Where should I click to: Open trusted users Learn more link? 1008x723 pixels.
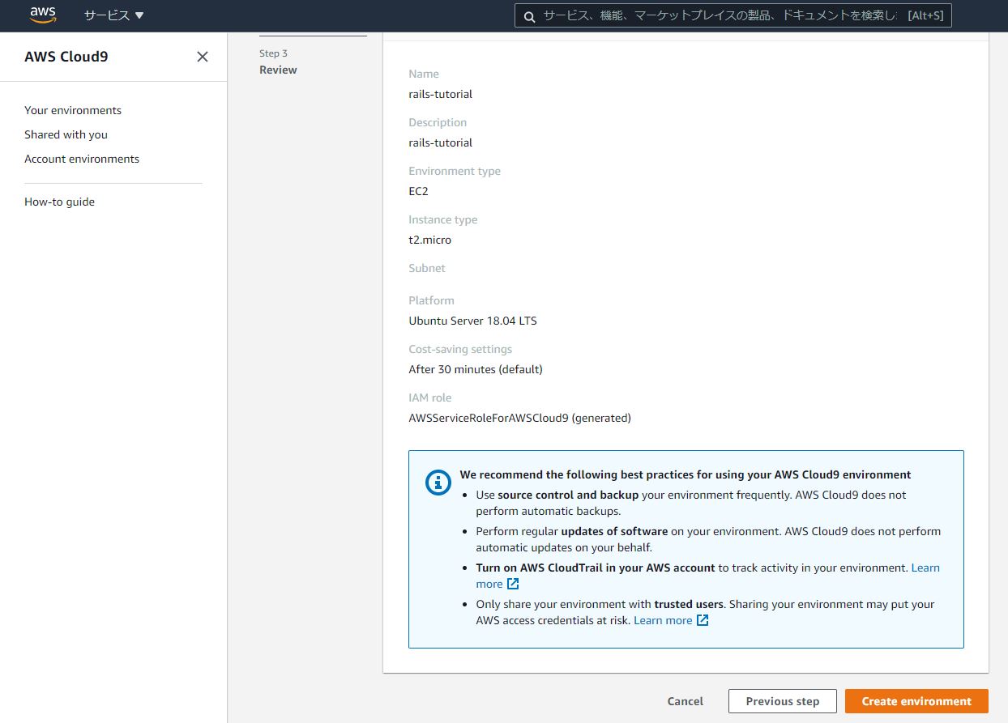(x=663, y=620)
